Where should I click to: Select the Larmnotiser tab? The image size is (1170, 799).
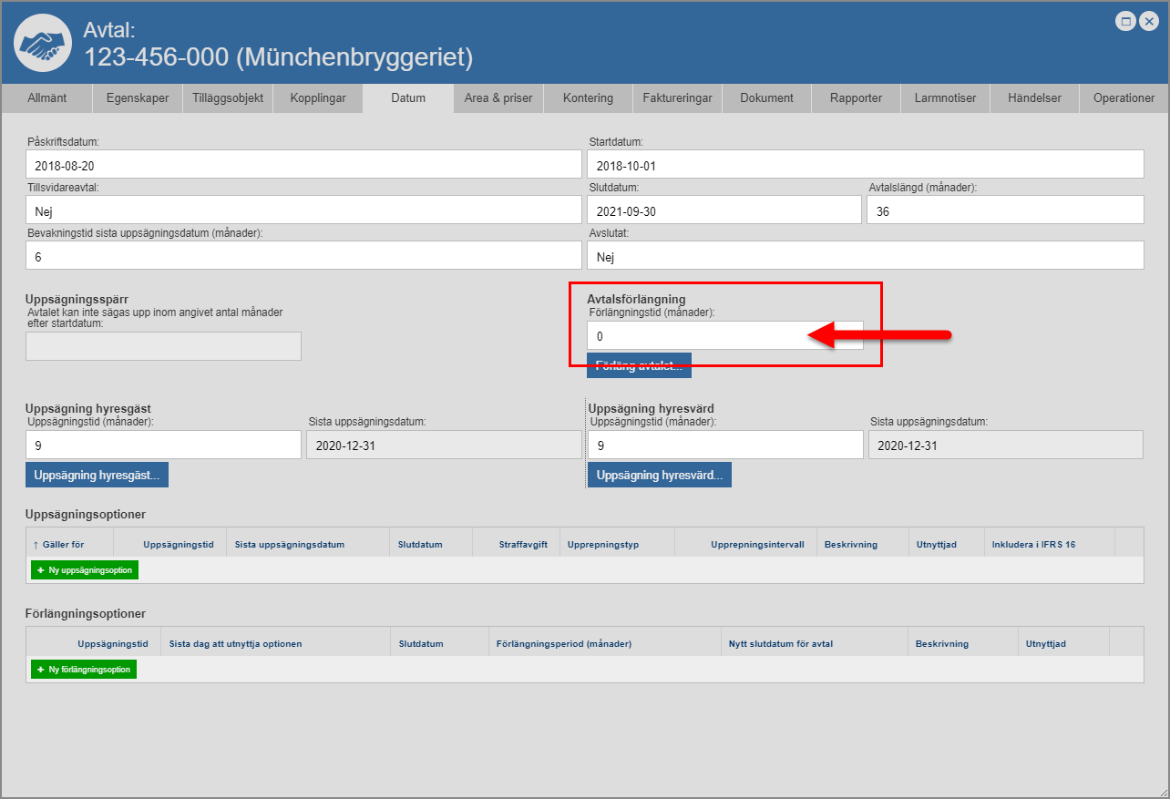tap(945, 98)
